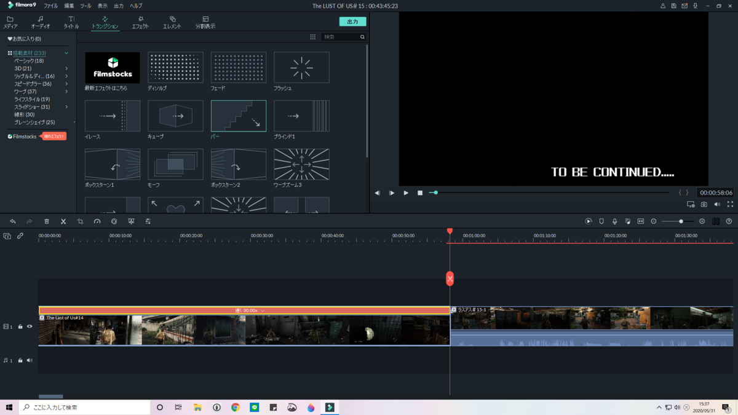Select the ベーシック (18) category
Screen dimensions: 738x415
(x=29, y=61)
